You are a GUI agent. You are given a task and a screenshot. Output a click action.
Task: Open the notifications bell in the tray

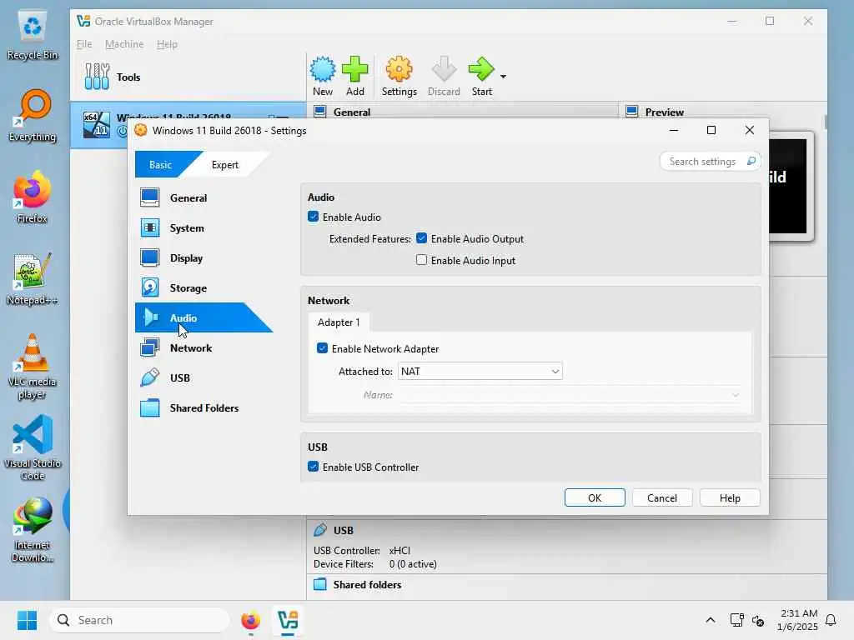(x=831, y=620)
